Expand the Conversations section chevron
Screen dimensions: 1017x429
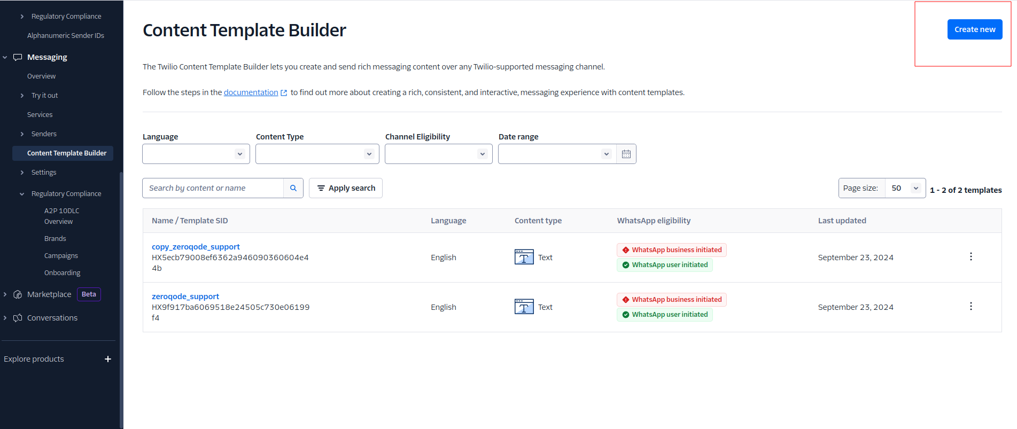(x=5, y=318)
